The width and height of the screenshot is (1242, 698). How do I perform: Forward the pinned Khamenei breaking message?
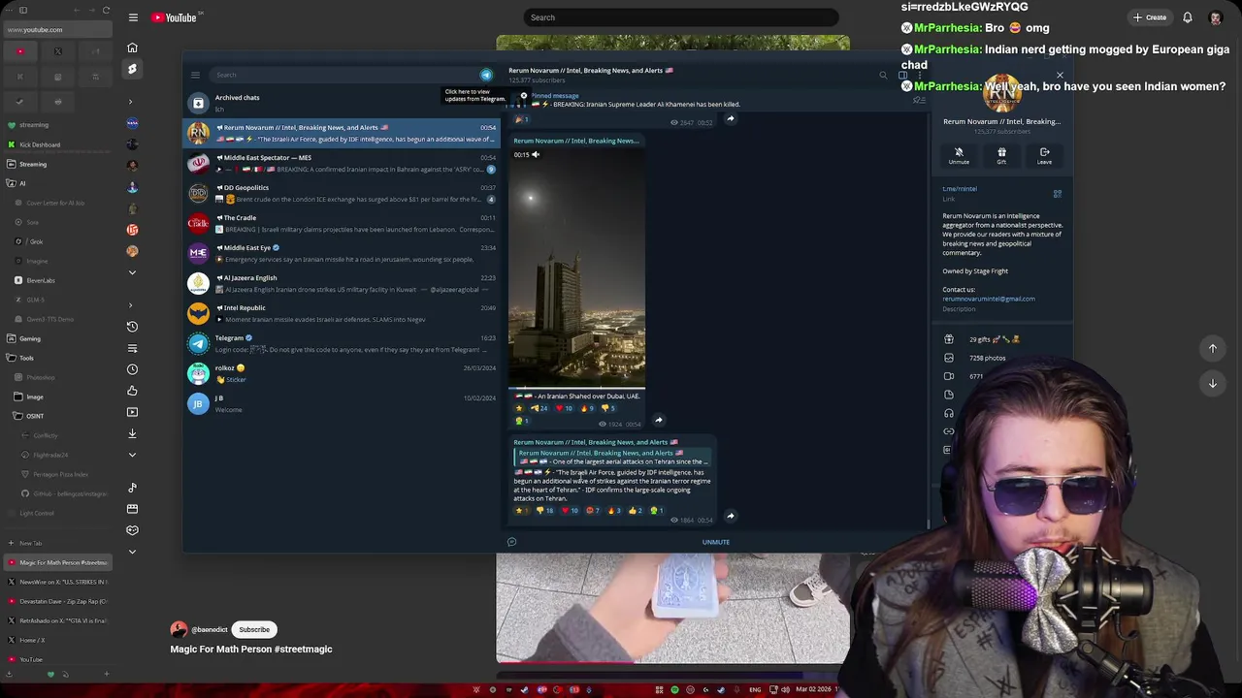731,118
